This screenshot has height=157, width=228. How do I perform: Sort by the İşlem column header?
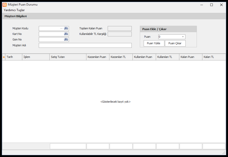36,57
